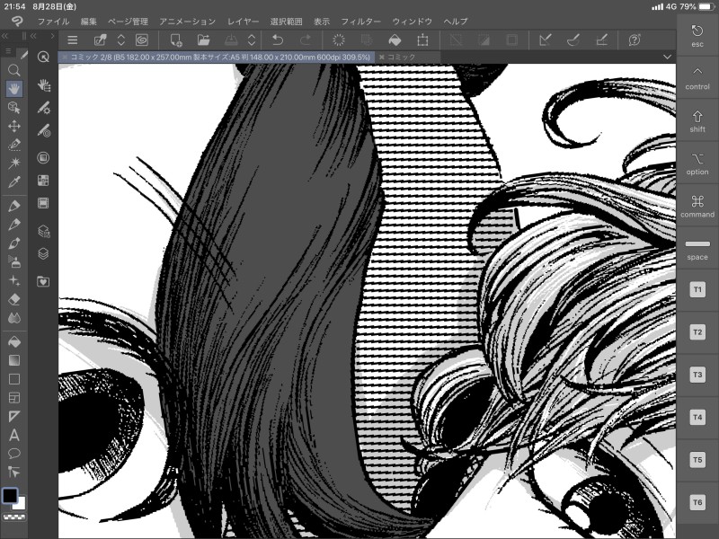719x539 pixels.
Task: Select the Selection pen tool
Action: pos(14,145)
